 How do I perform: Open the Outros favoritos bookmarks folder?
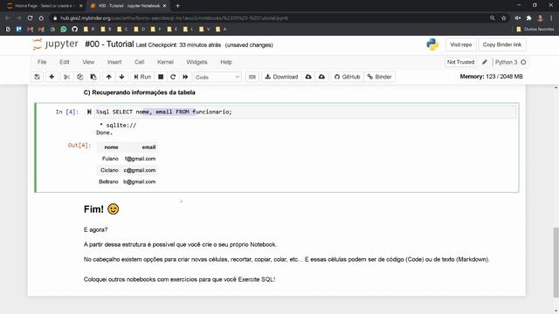[535, 29]
